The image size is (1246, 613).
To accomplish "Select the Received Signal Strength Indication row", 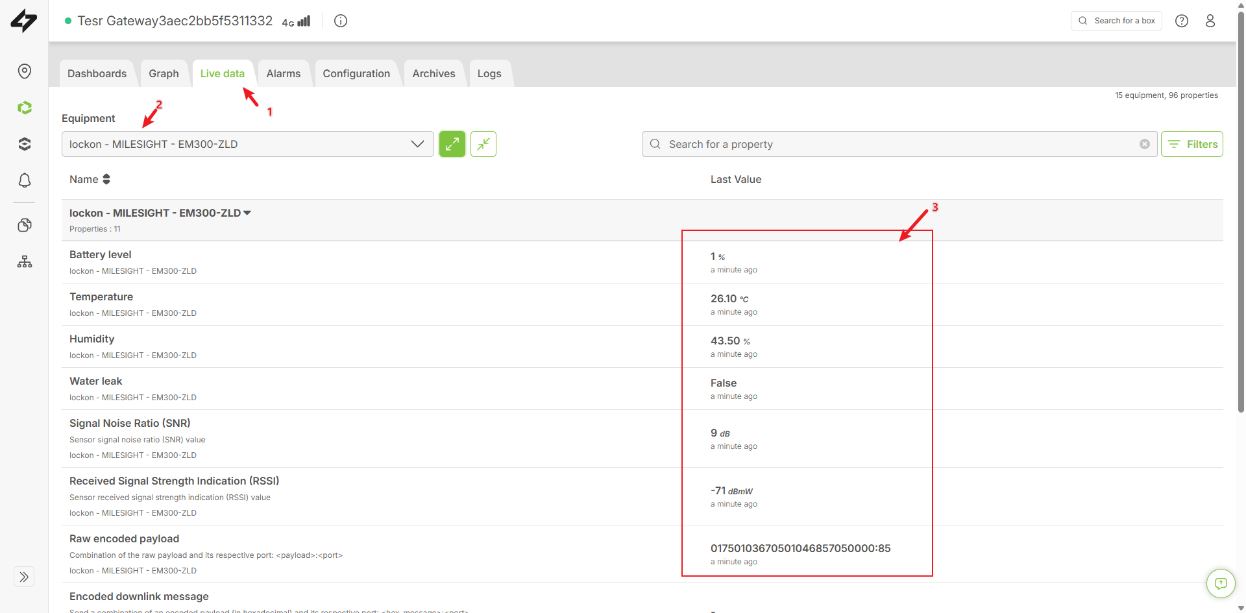I will 642,496.
